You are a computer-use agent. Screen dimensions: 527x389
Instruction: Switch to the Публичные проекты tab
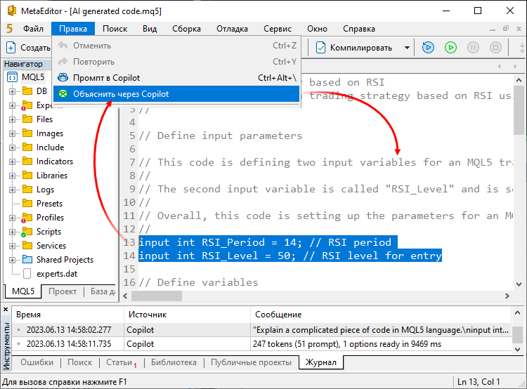251,362
